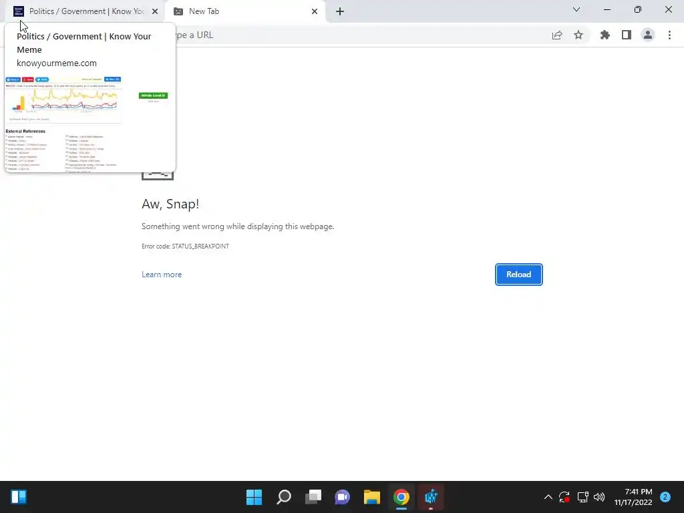Close the New Tab tab
The image size is (684, 513).
(315, 11)
